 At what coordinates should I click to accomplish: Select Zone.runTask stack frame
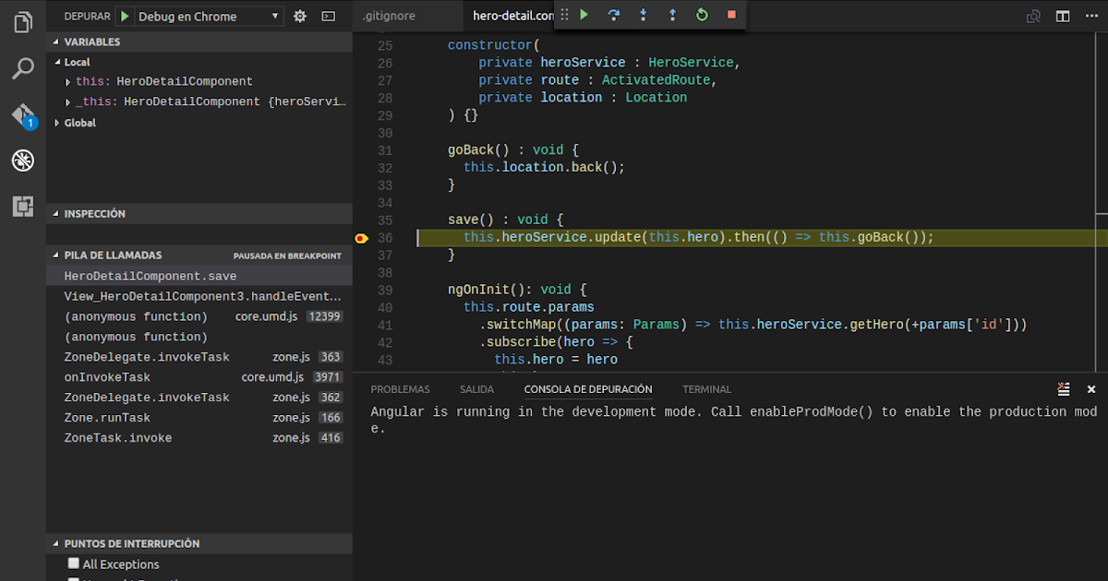coord(199,418)
